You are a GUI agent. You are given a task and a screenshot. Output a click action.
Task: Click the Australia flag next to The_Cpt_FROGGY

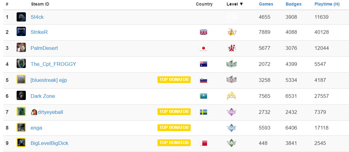tap(204, 64)
